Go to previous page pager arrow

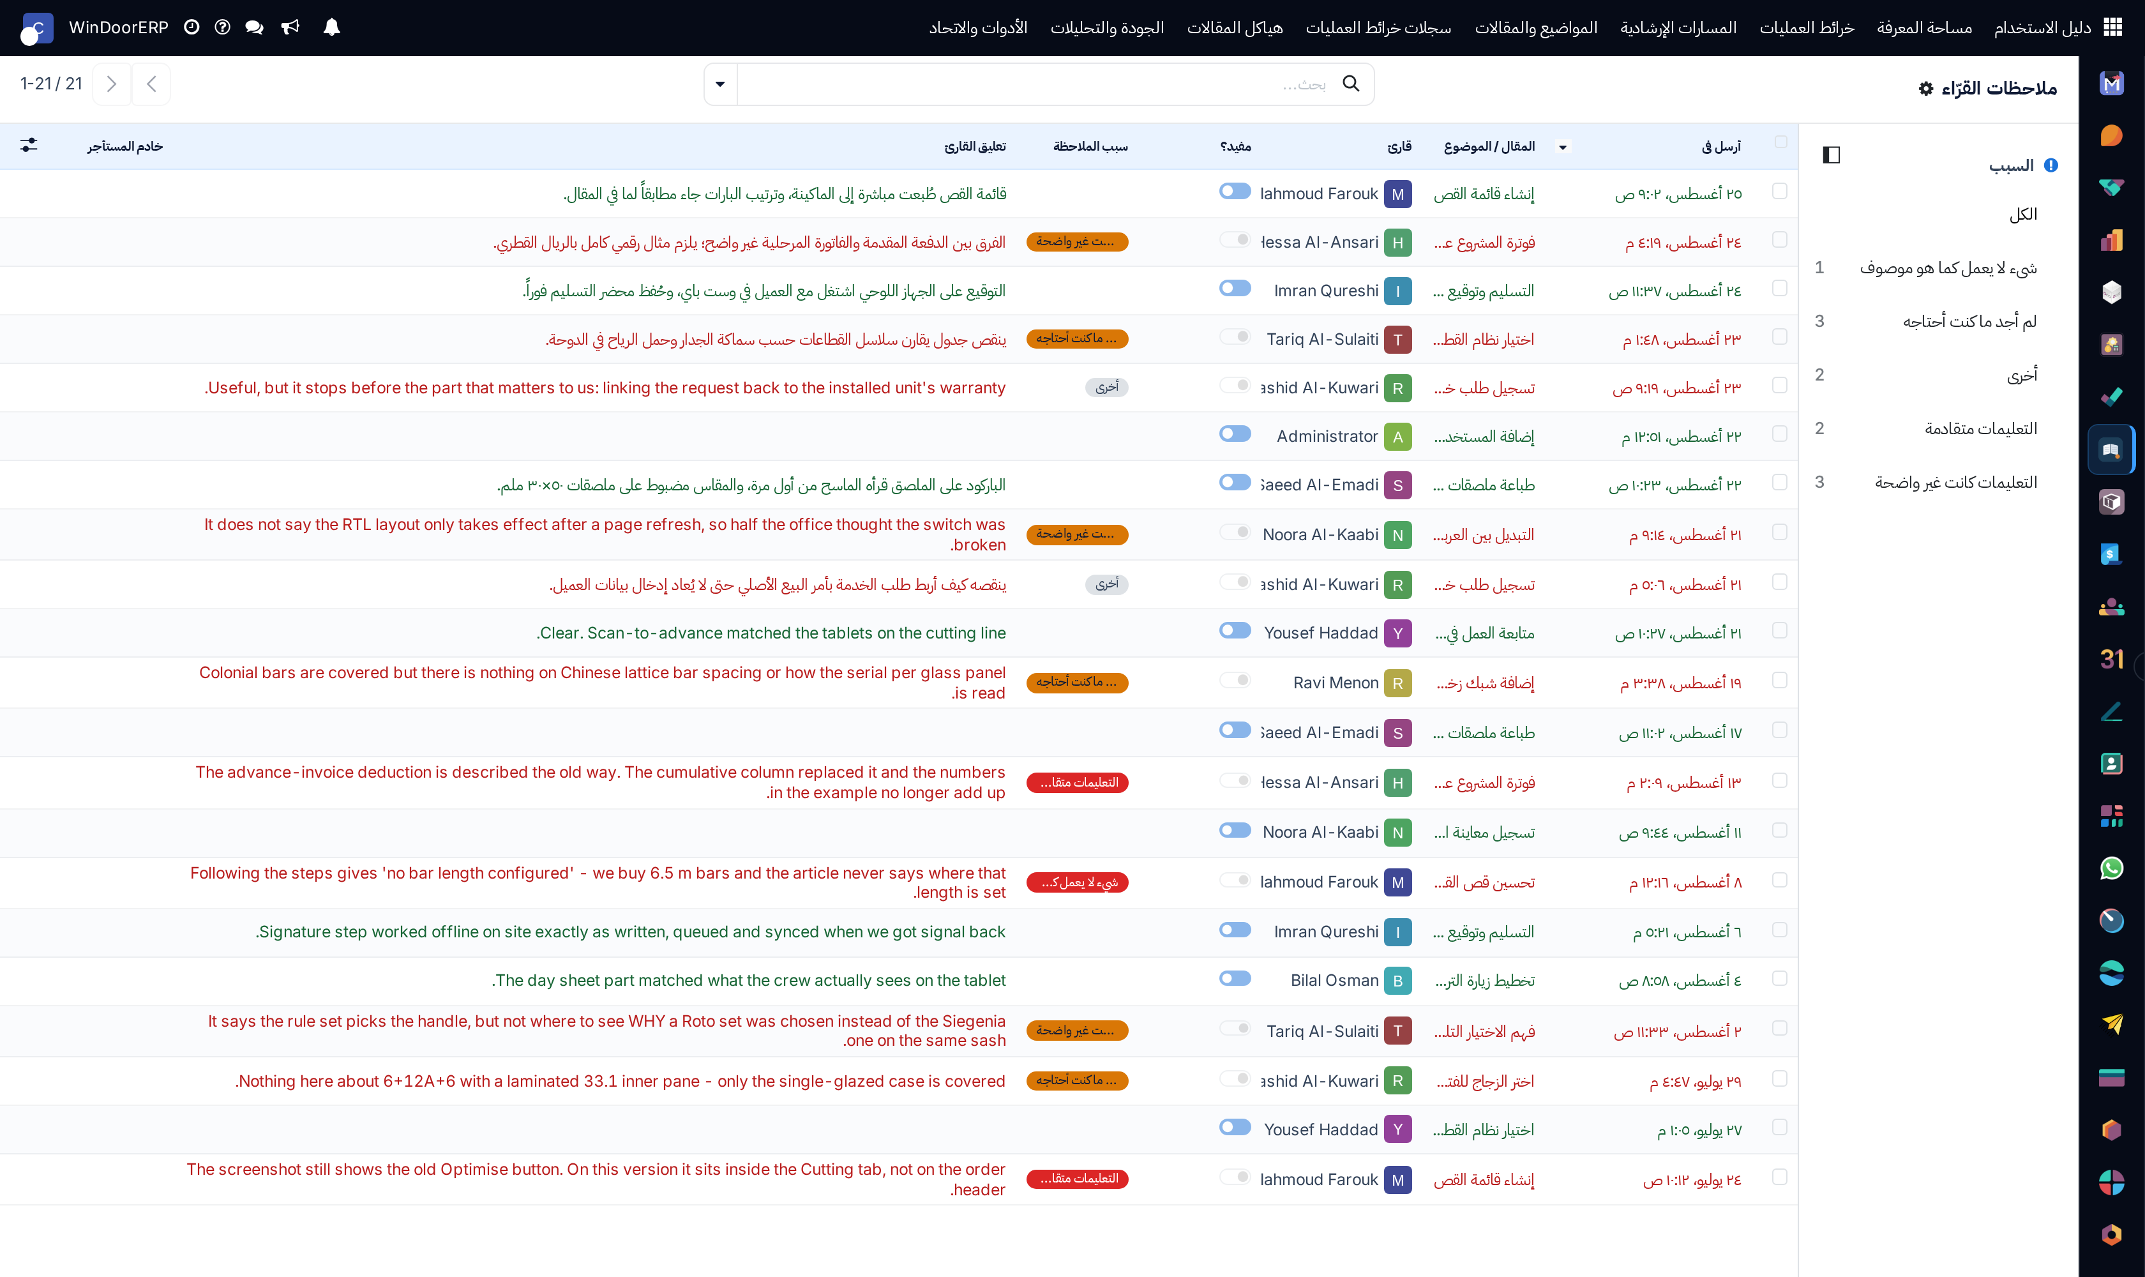(x=151, y=84)
